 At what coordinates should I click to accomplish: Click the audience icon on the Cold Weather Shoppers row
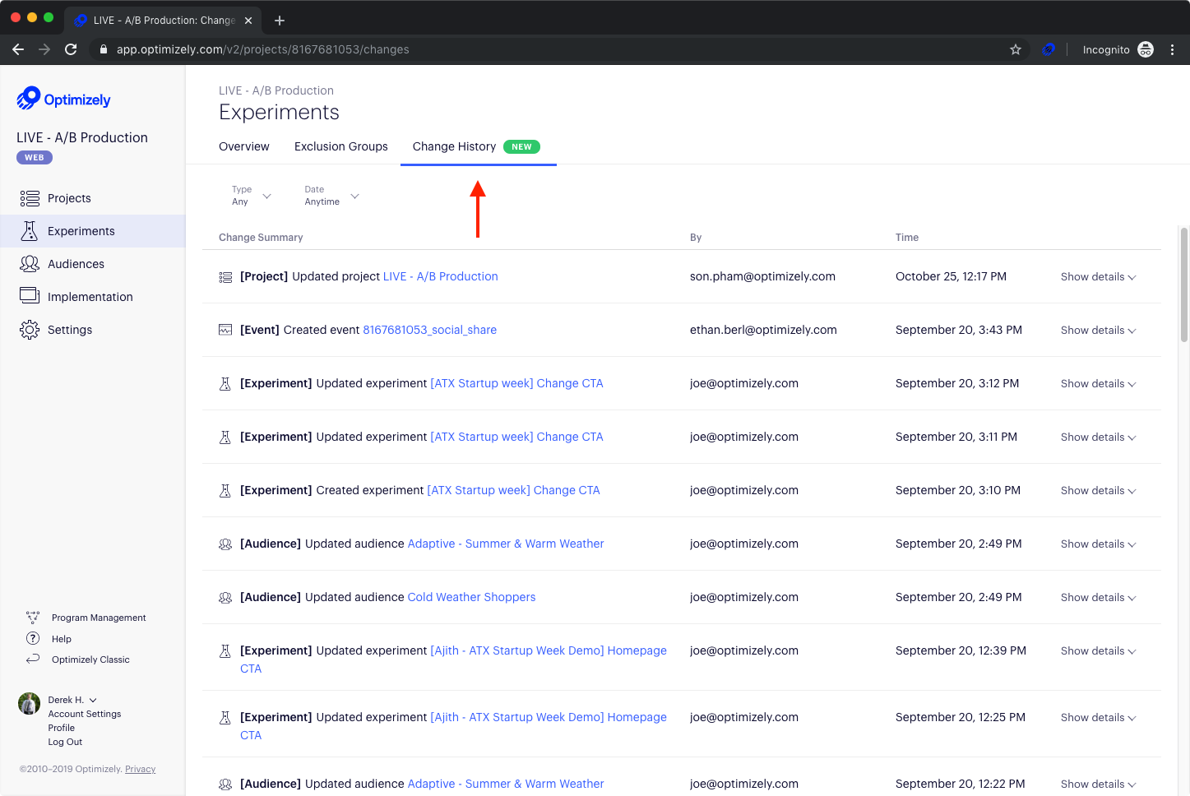(225, 598)
